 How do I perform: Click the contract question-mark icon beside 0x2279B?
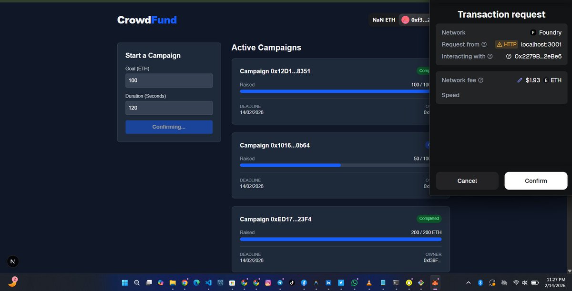click(x=509, y=56)
